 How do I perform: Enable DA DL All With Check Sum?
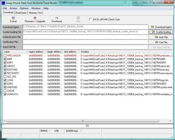pyautogui.click(x=90, y=19)
